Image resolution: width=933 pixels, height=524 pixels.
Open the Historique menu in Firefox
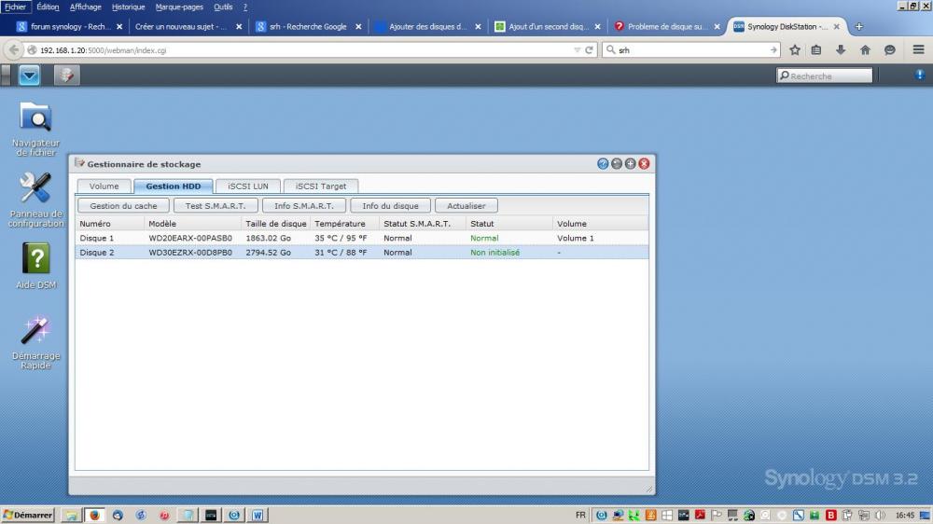pos(128,7)
